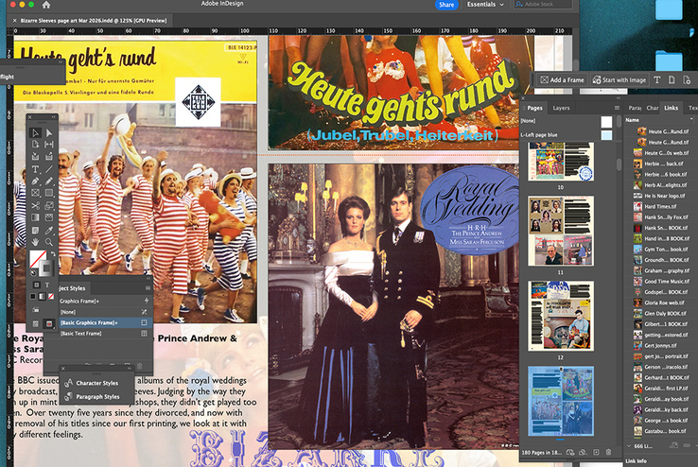This screenshot has height=467, width=698.
Task: Choose the Rectangle Frame tool
Action: click(x=35, y=193)
